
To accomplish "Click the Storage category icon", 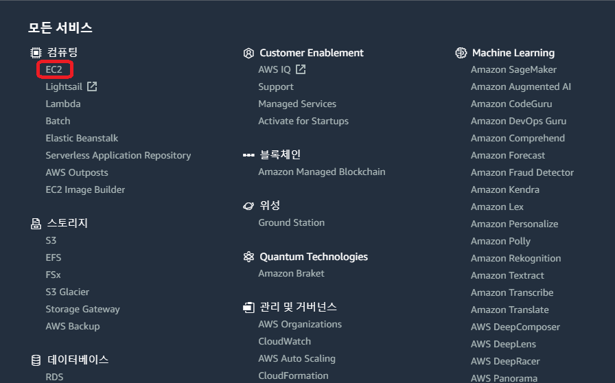I will tap(36, 223).
